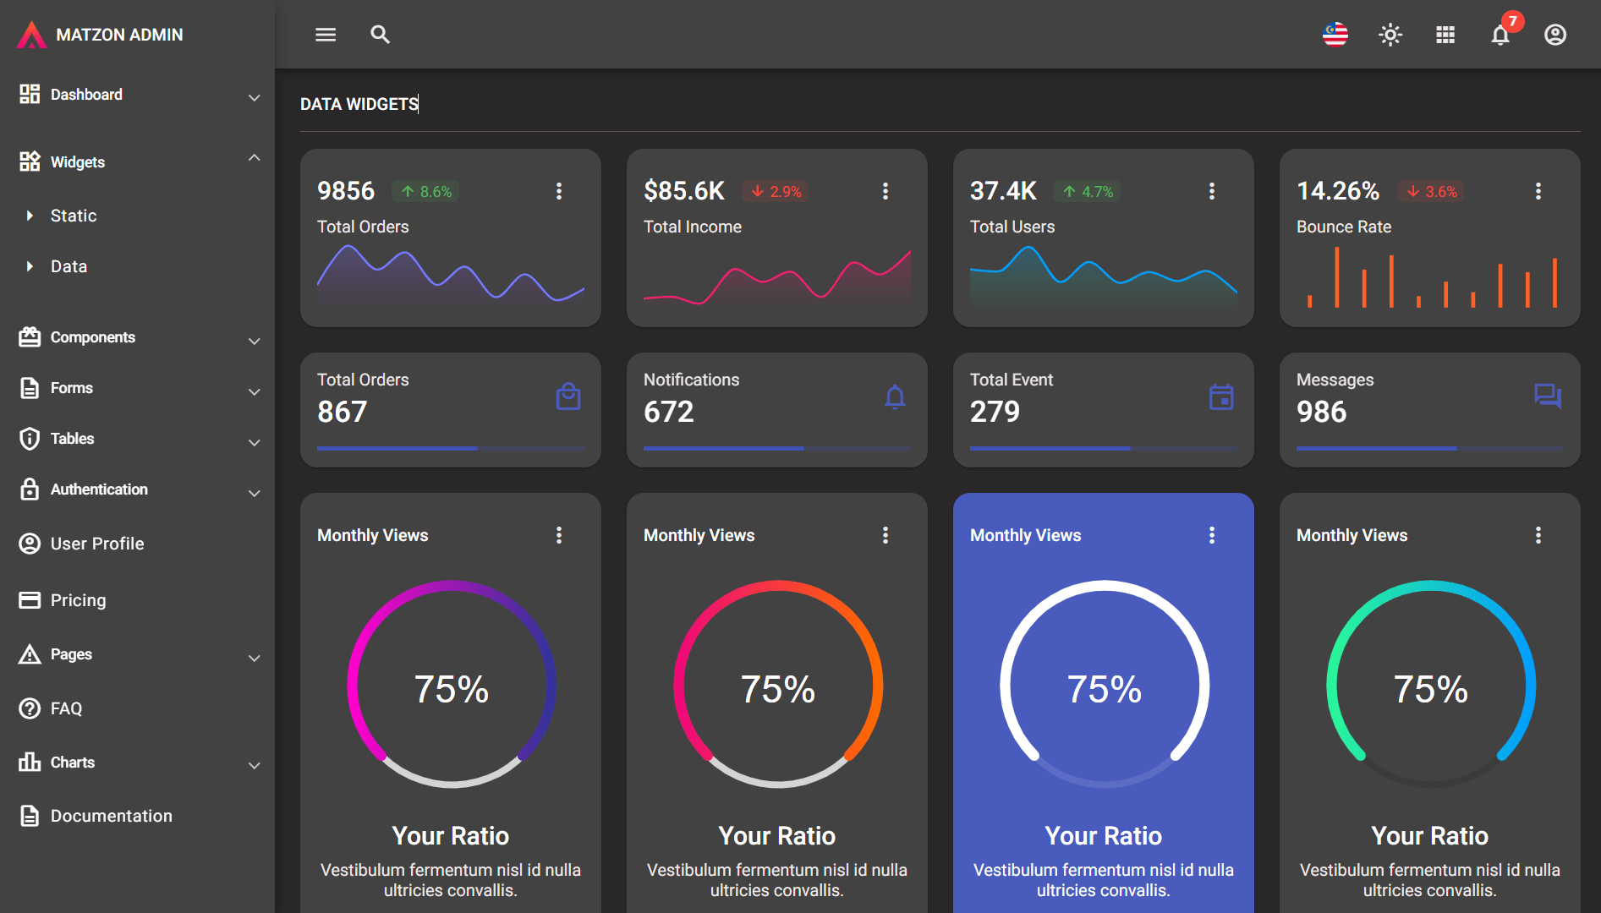1601x913 pixels.
Task: Expand the Tables menu chevron
Action: (254, 442)
